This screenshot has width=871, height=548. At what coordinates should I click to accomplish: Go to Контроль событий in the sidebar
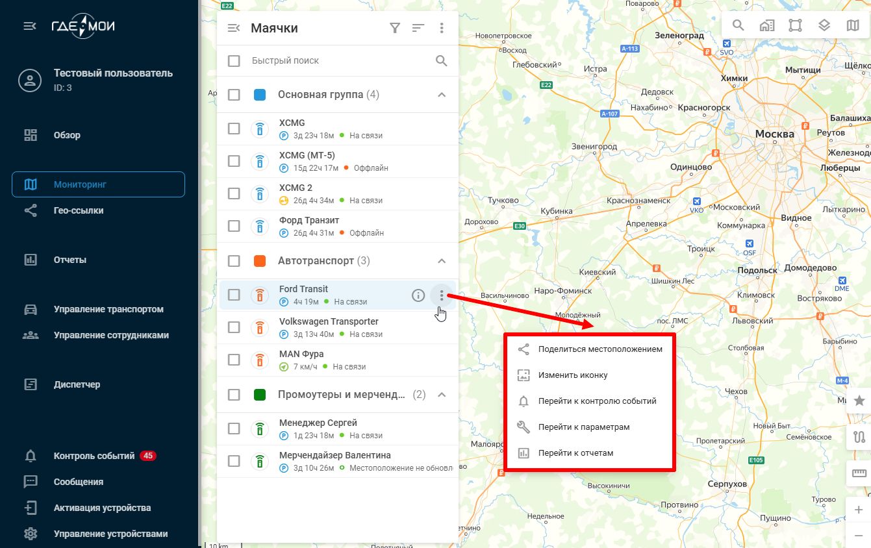(x=94, y=456)
